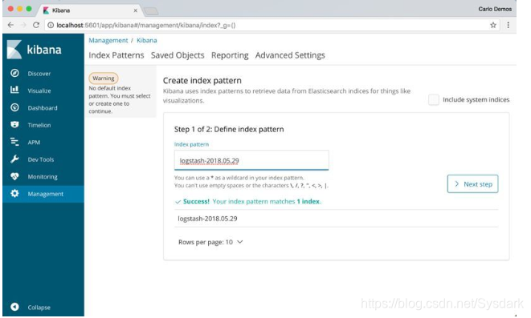Click the Visualize sidebar label
531x318 pixels.
pos(39,91)
